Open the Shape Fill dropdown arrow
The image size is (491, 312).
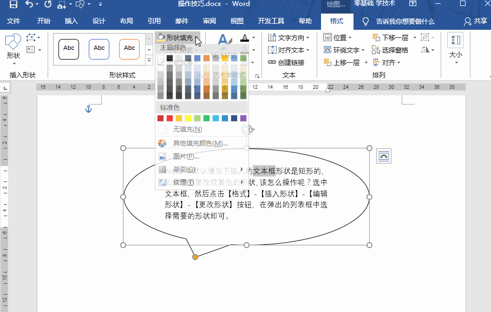197,38
